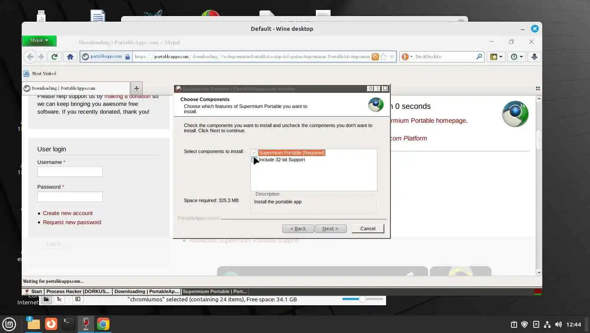Open the Mypal application menu
This screenshot has width=590, height=333.
coord(39,40)
